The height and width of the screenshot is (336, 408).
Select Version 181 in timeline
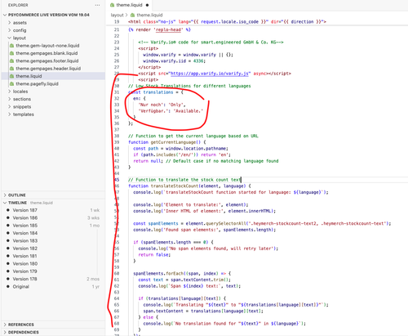tap(24, 256)
